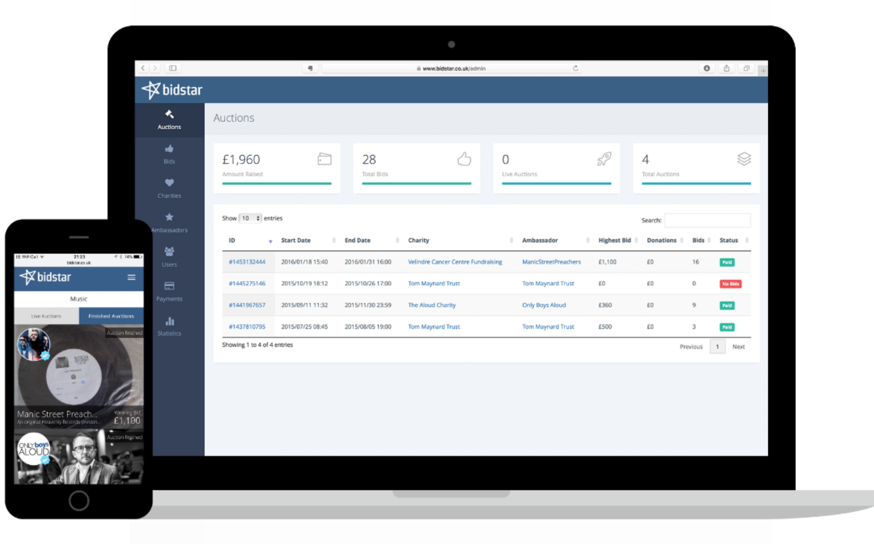Toggle the browser sidebar button
This screenshot has width=874, height=544.
coord(172,68)
